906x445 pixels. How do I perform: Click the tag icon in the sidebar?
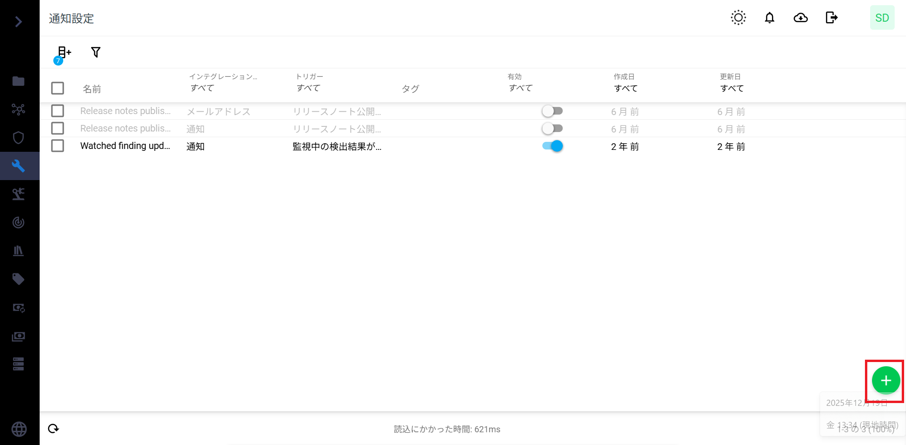point(19,279)
